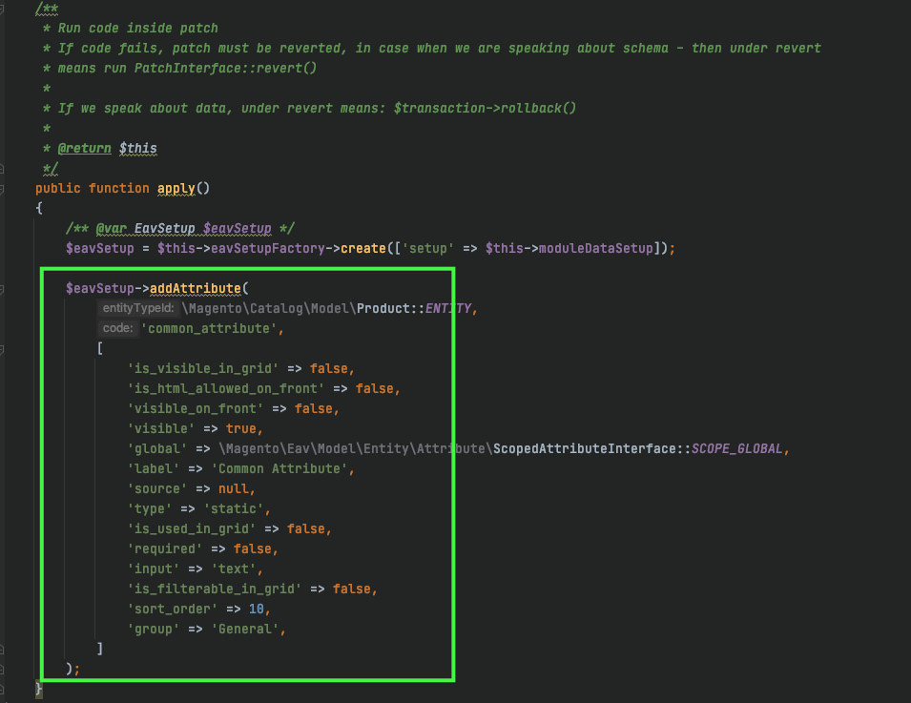Click the @return docblock tag
The height and width of the screenshot is (703, 911).
[84, 148]
